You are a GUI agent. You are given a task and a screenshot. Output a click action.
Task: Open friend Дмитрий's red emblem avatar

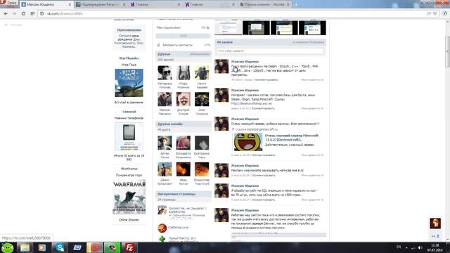pyautogui.click(x=183, y=99)
